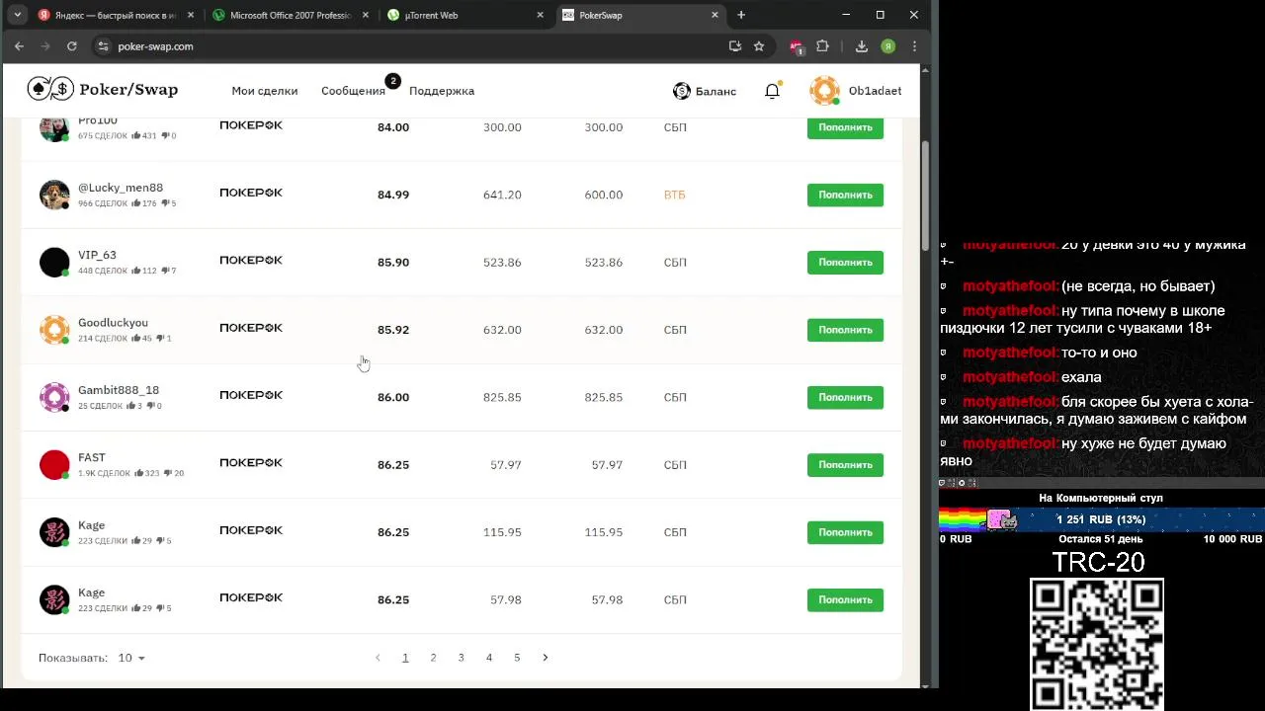Switch to Microsoft Office 2007 tab
Viewport: 1265px width, 711px height.
(291, 15)
